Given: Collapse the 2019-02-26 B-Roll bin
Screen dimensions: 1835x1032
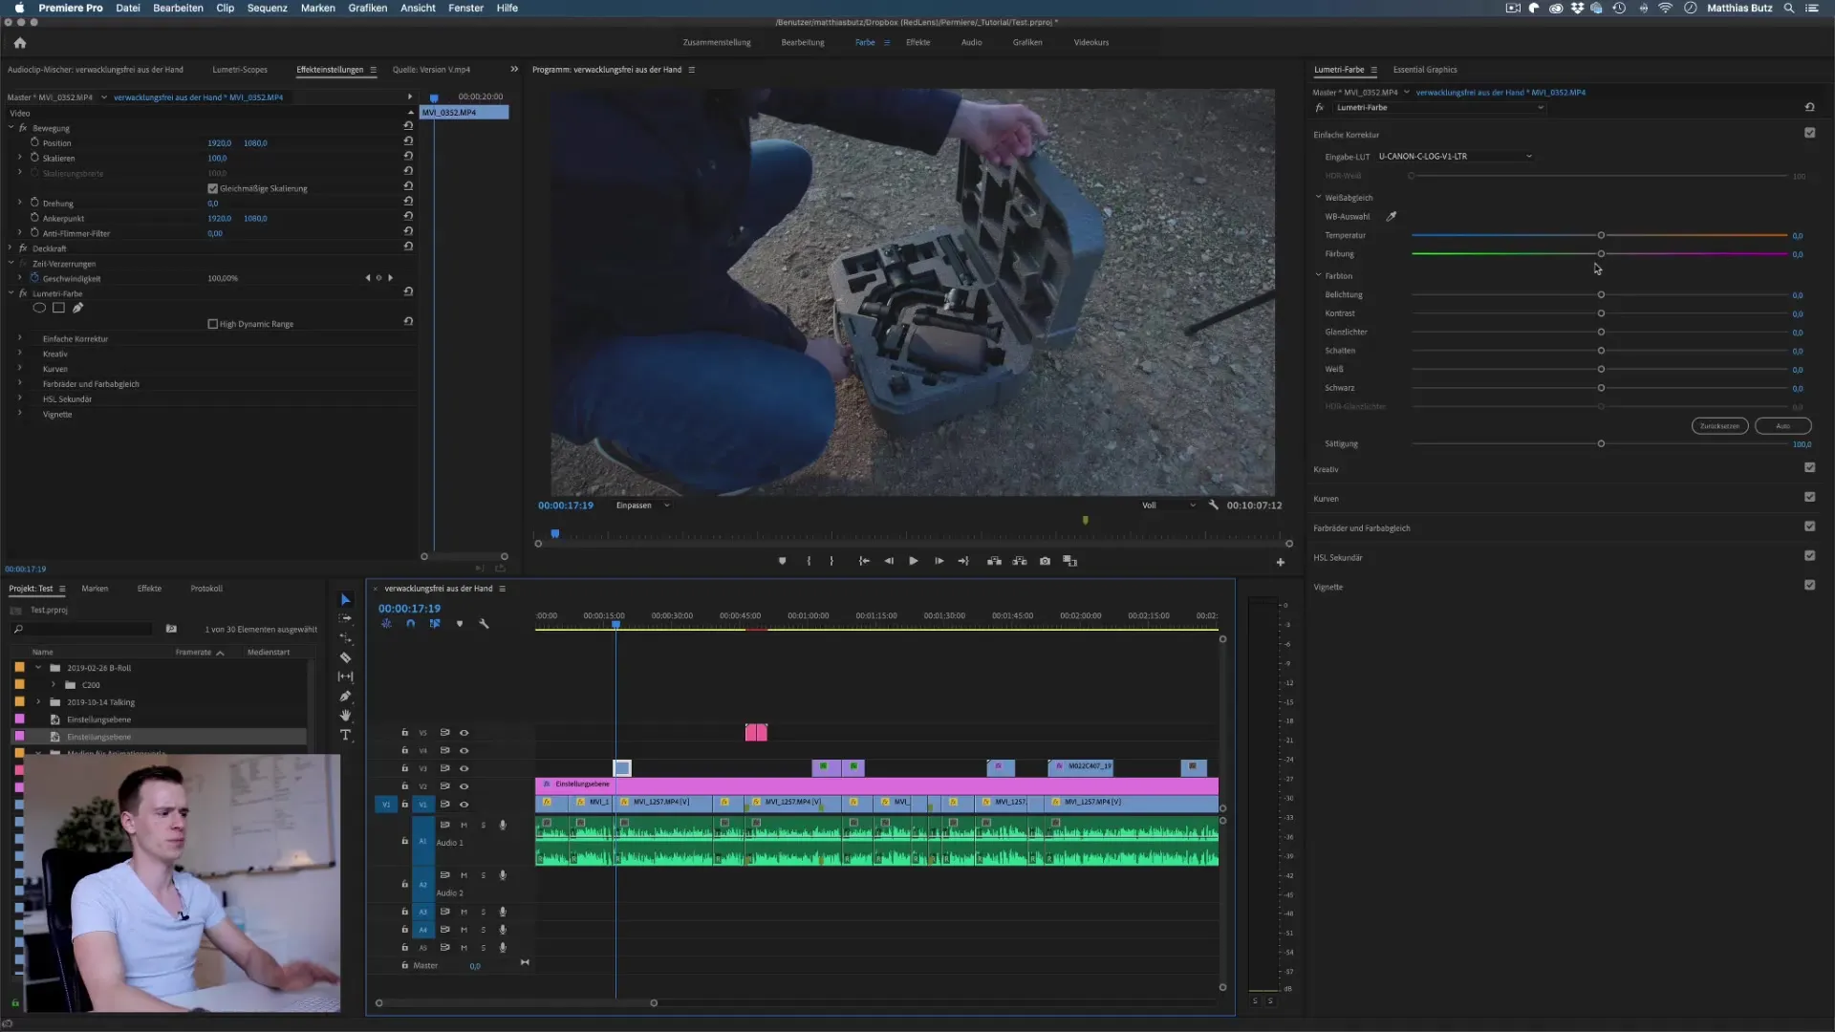Looking at the screenshot, I should (x=38, y=668).
